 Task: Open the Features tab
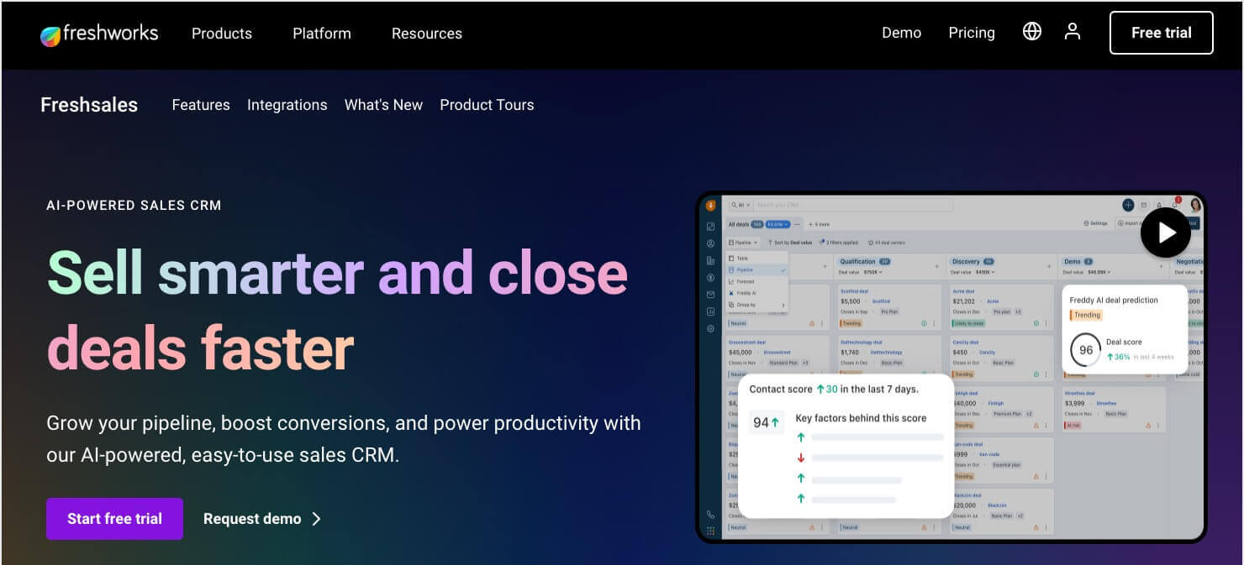tap(201, 105)
